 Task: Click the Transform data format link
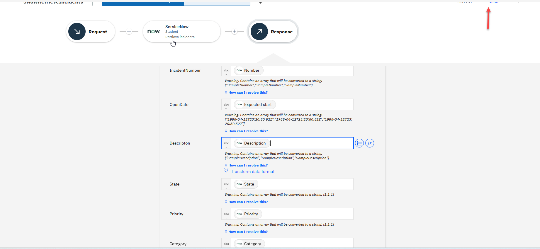[253, 172]
